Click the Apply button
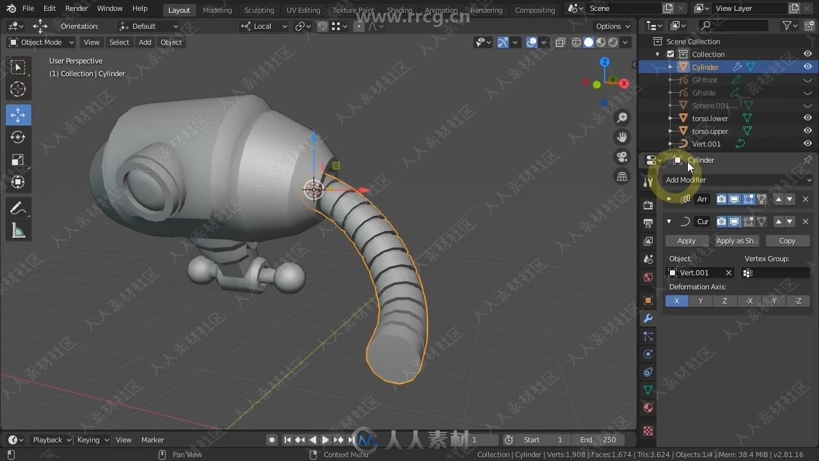The height and width of the screenshot is (461, 819). click(687, 241)
